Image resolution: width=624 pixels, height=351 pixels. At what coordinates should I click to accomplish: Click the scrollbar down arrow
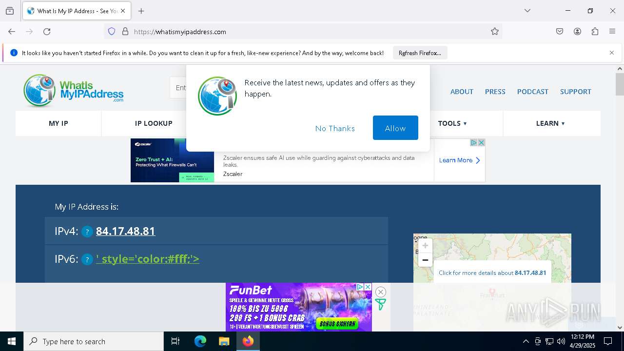(x=620, y=328)
